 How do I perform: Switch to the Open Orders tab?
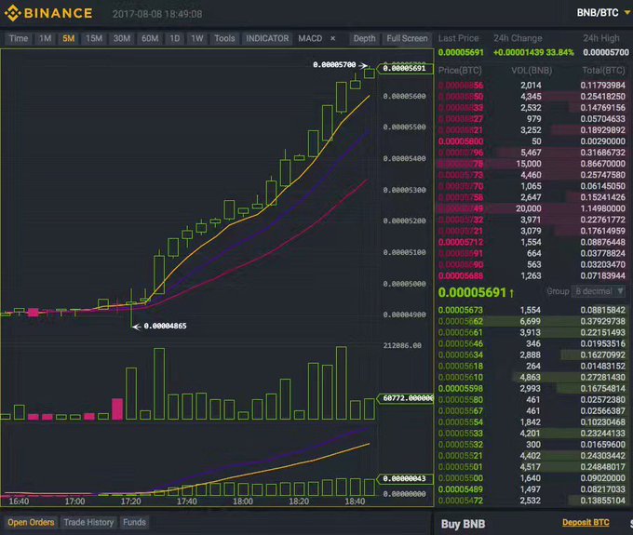click(31, 522)
